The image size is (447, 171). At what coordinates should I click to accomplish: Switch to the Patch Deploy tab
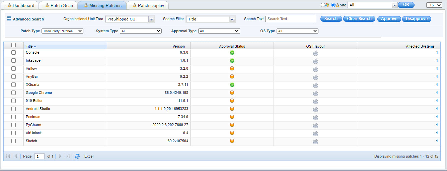(x=148, y=5)
